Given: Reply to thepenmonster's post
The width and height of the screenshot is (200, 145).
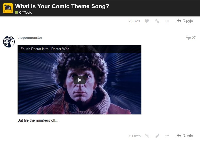Looking at the screenshot, I should tap(185, 136).
